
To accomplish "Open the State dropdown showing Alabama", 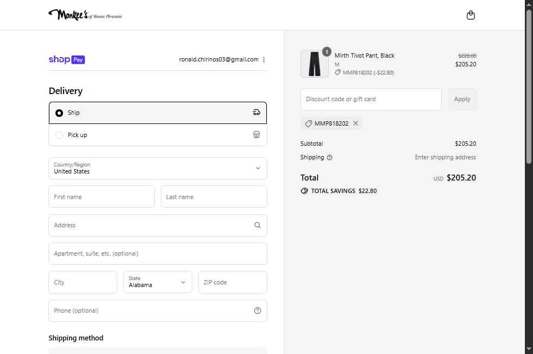I will (x=158, y=282).
